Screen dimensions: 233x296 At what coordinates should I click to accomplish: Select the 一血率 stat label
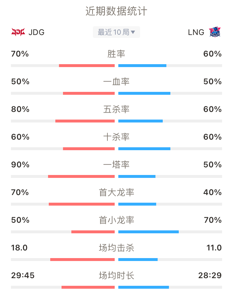116,82
